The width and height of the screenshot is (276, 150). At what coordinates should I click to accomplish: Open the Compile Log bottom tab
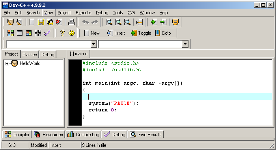(x=83, y=135)
